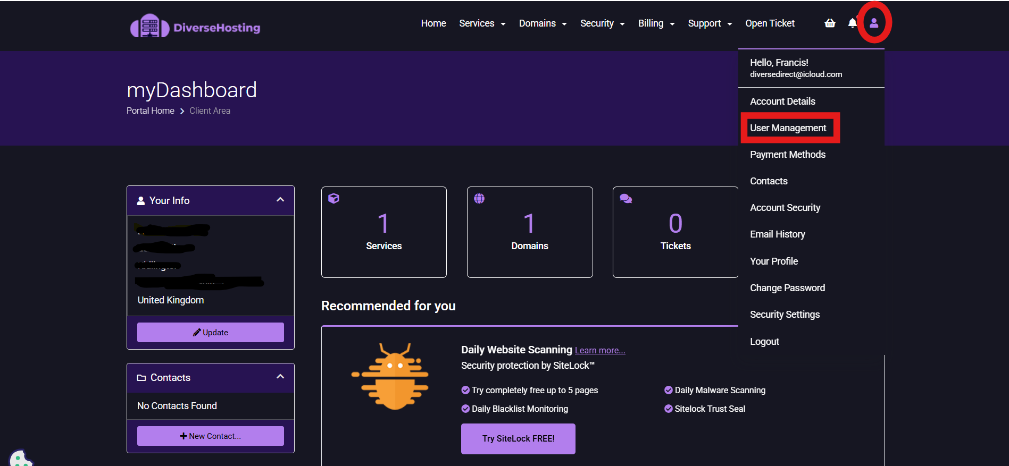
Task: Select Account Security menu entry
Action: click(785, 208)
